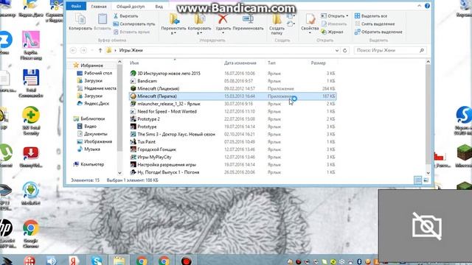
Task: Switch to large icons view
Action: [426, 180]
